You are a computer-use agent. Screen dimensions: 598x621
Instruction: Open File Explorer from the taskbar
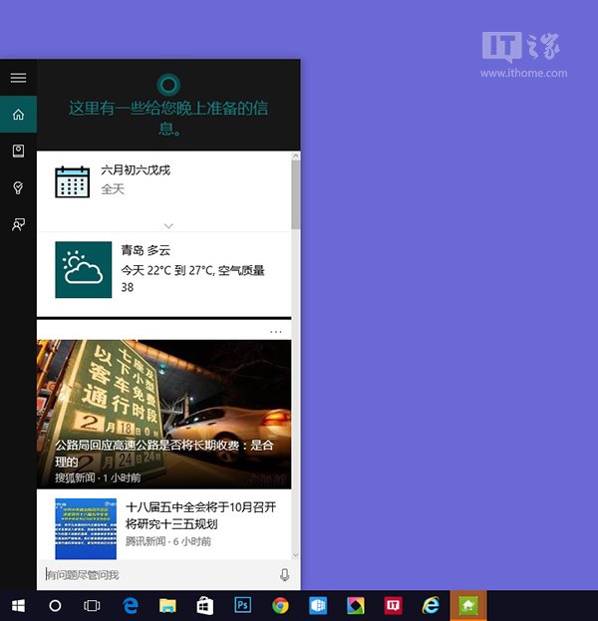167,605
